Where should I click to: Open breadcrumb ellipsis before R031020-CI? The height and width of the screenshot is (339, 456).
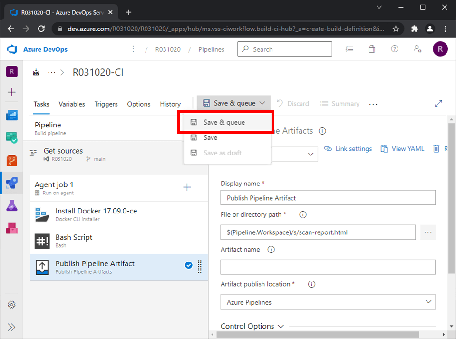tap(51, 72)
